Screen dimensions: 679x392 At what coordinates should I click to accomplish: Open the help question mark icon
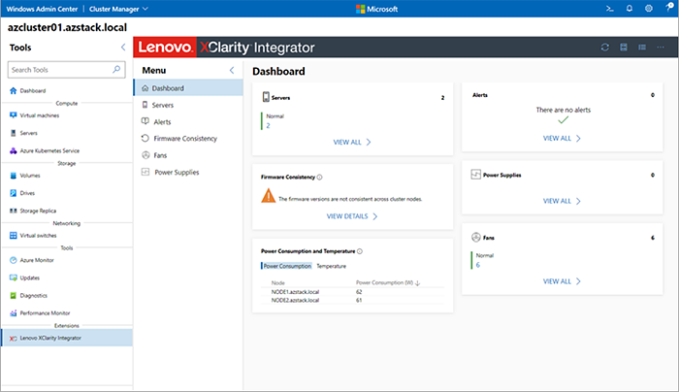click(669, 8)
